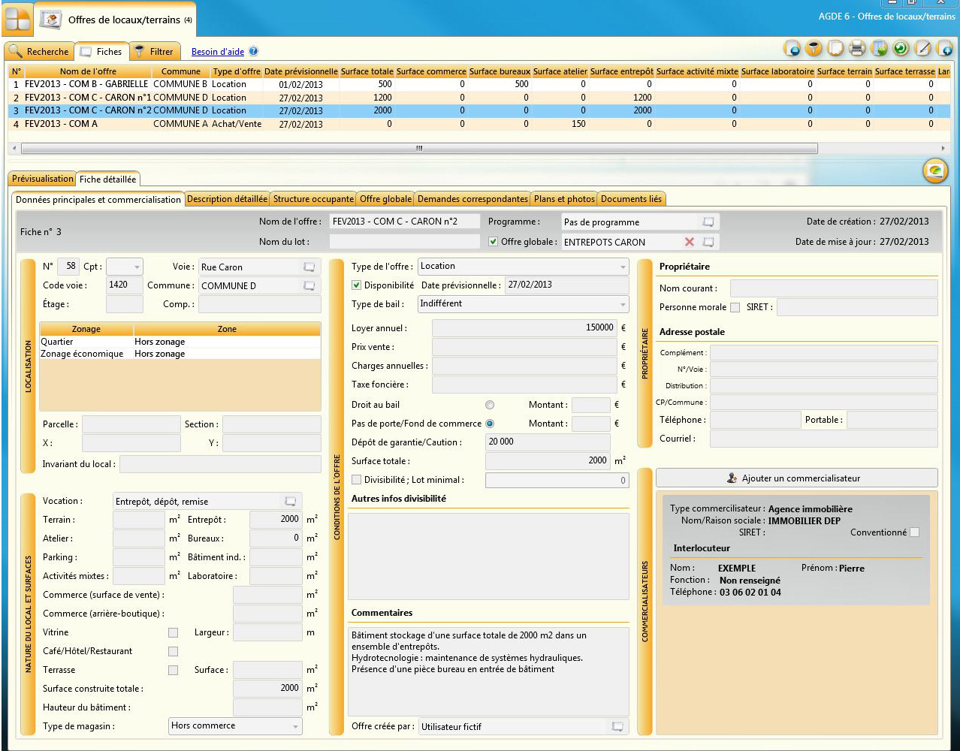The image size is (960, 751).
Task: Open the Description détaillée tab
Action: pyautogui.click(x=227, y=199)
